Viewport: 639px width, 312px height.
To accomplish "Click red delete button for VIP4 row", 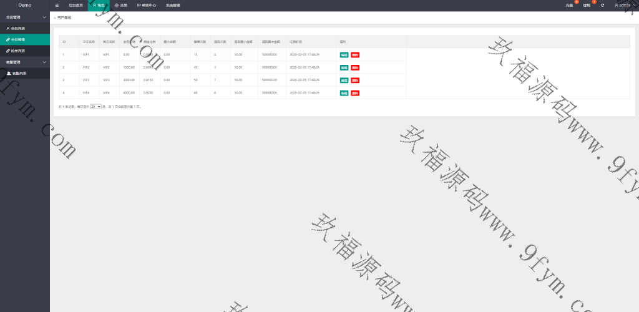I will 355,93.
